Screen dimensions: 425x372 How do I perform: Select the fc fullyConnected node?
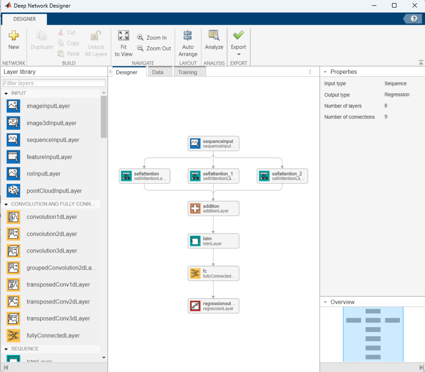tap(213, 274)
